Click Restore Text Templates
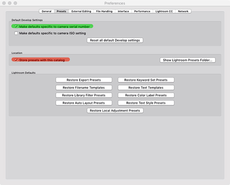The height and width of the screenshot is (185, 230). [146, 87]
